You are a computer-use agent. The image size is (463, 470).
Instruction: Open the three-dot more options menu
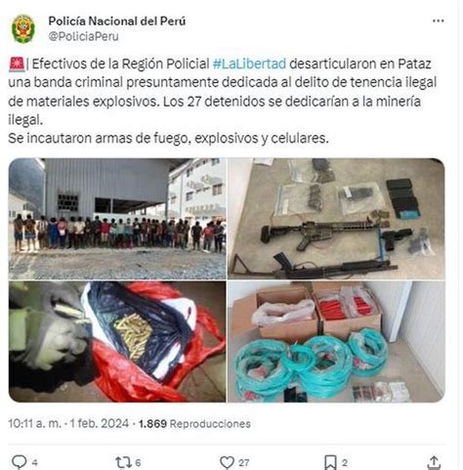(x=438, y=21)
